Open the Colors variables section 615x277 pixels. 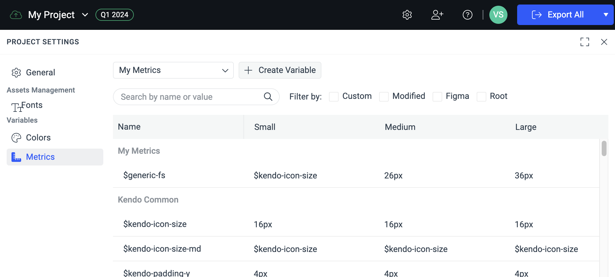point(55,138)
